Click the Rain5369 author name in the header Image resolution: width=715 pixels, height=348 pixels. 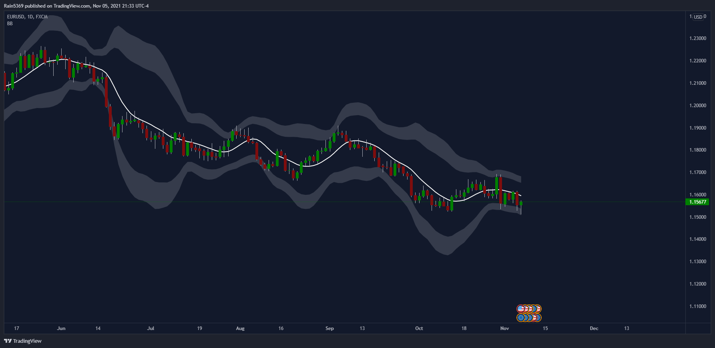point(14,6)
